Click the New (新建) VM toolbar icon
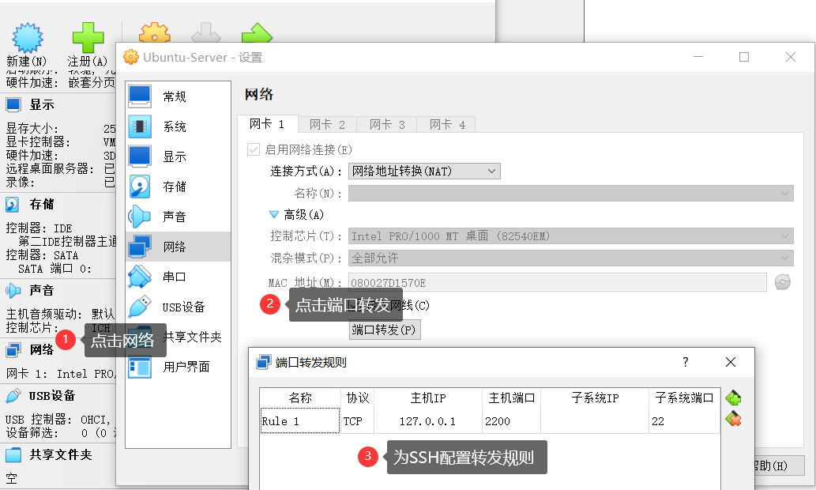 tap(28, 38)
